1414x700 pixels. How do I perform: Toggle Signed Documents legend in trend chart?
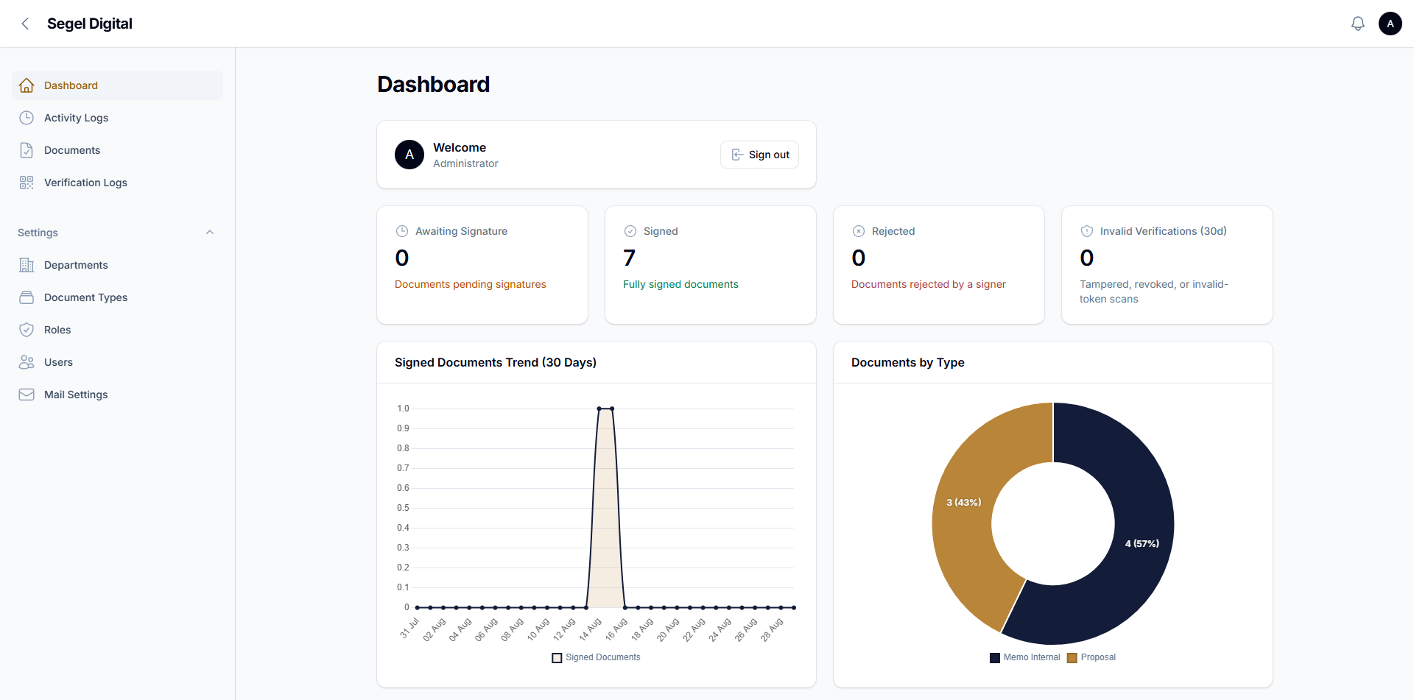point(597,657)
